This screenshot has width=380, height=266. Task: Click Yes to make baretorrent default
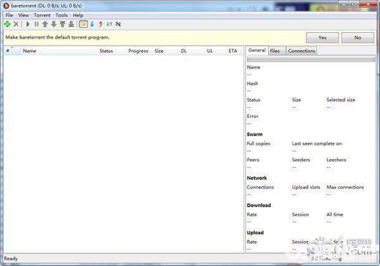pos(322,37)
